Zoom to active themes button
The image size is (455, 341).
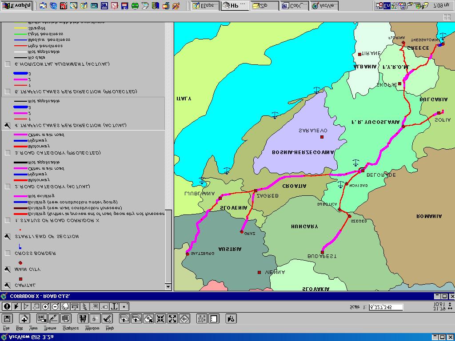(136, 319)
